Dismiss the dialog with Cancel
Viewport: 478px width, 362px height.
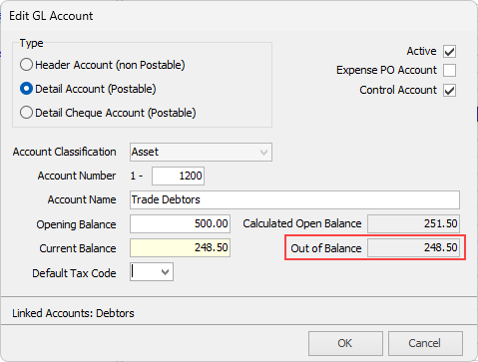pos(425,343)
